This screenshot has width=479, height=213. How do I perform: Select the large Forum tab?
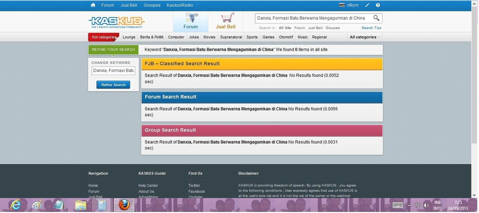190,22
